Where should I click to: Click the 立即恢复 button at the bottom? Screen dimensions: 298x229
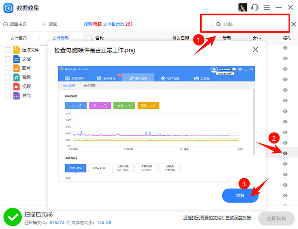coord(276,218)
